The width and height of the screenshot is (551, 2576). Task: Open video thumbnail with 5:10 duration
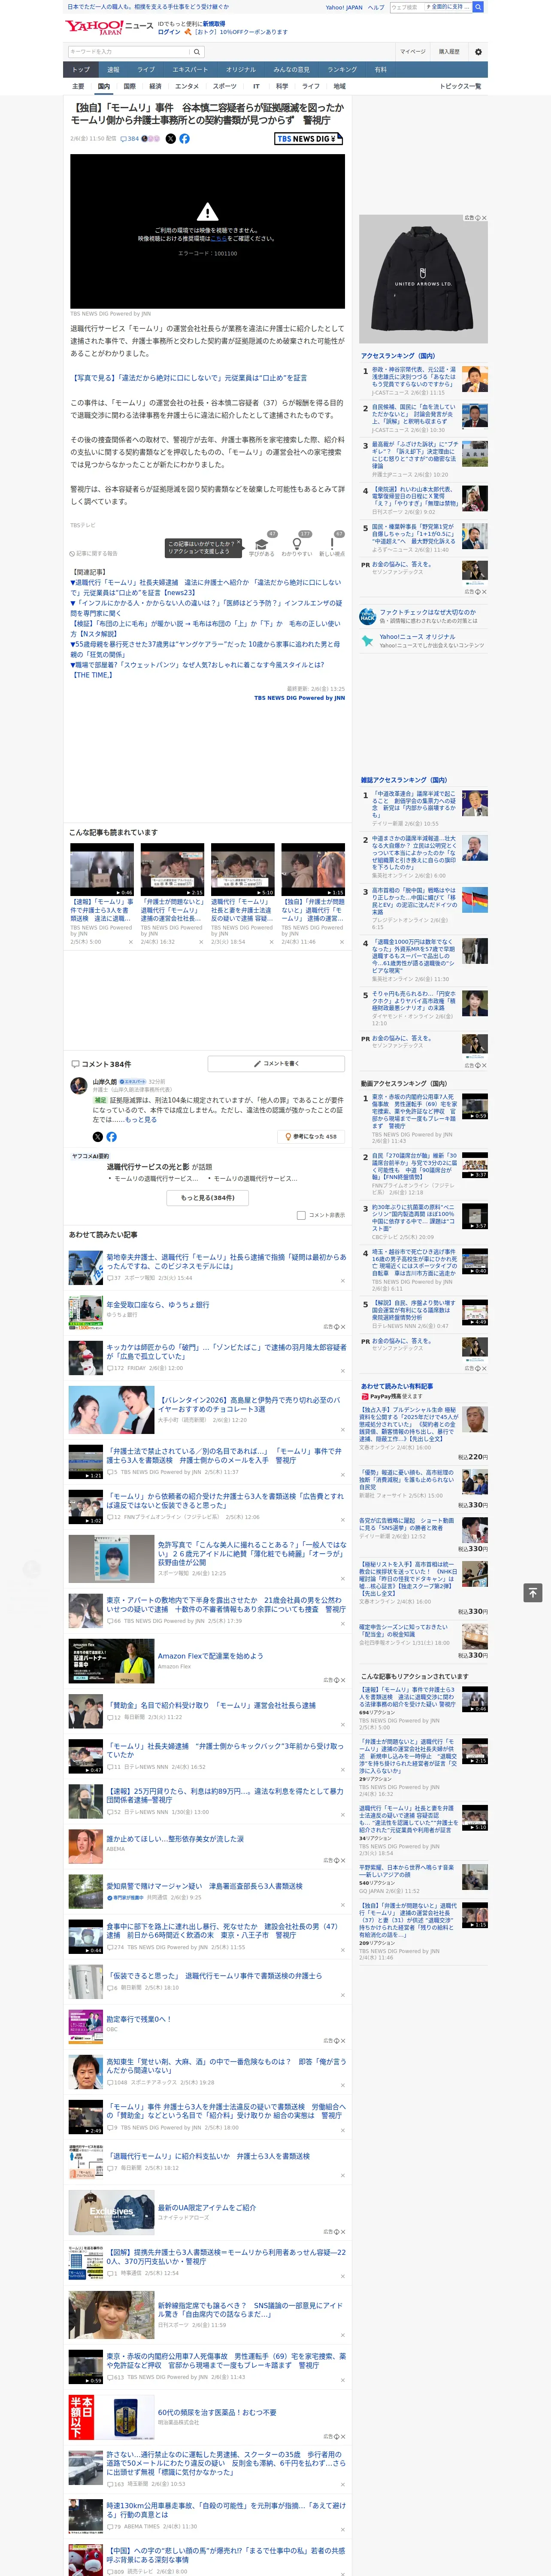click(x=243, y=870)
